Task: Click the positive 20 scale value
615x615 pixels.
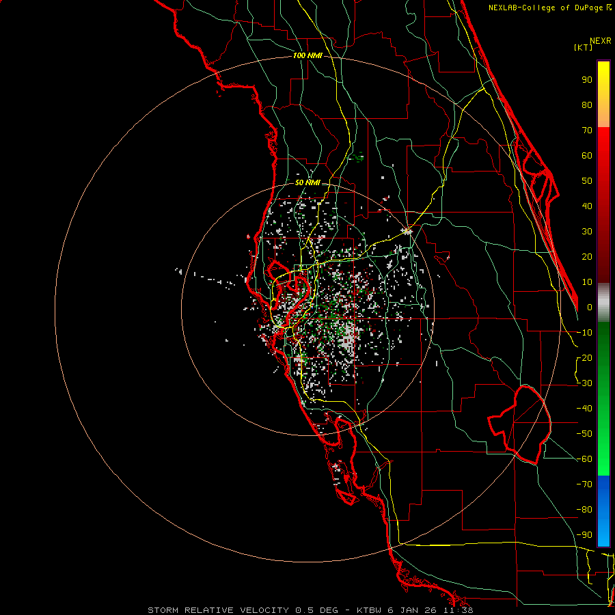Action: (x=587, y=257)
